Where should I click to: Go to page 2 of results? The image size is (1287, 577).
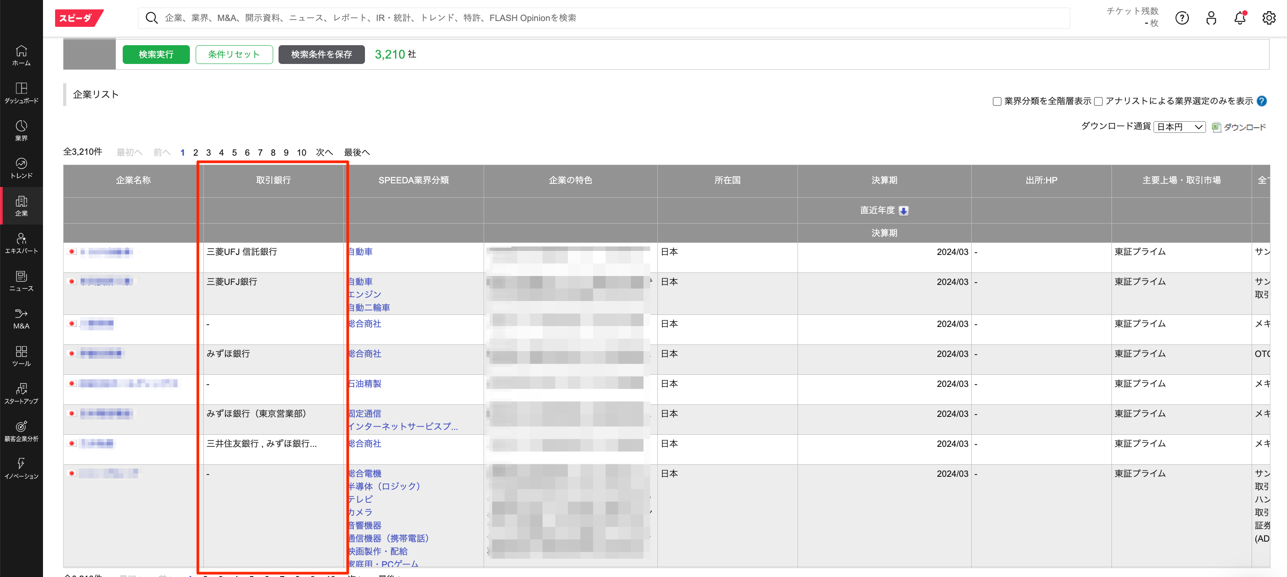195,153
